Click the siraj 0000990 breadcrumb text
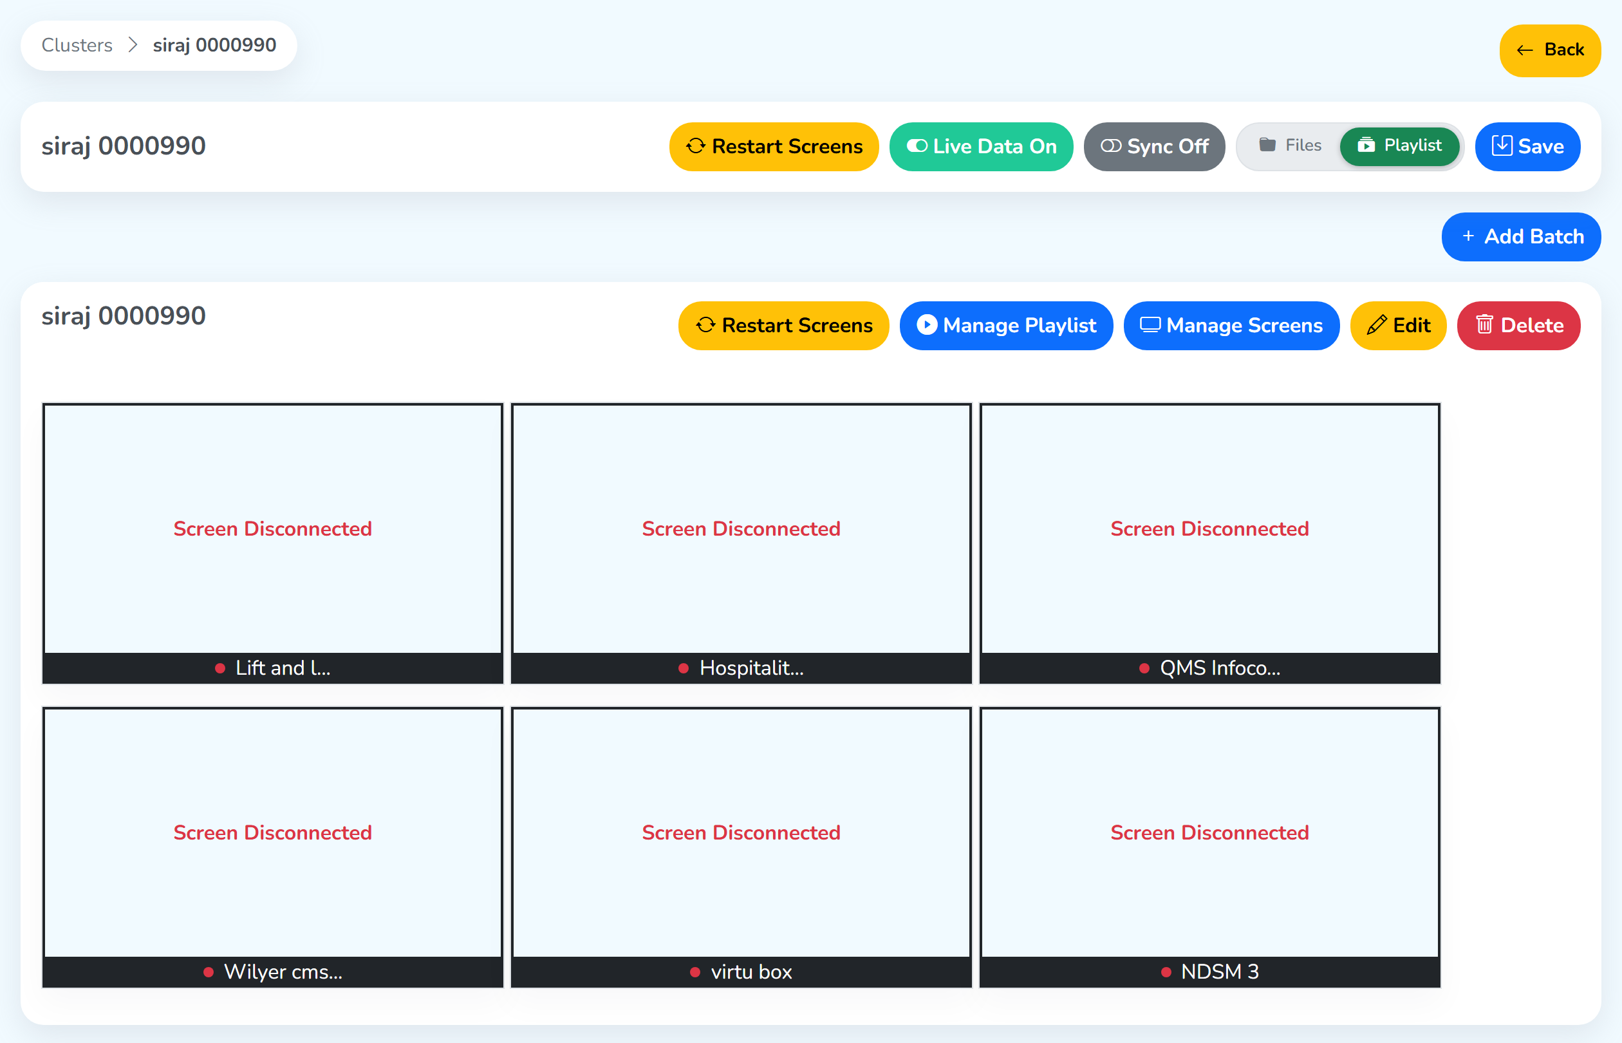Viewport: 1622px width, 1043px height. (214, 45)
